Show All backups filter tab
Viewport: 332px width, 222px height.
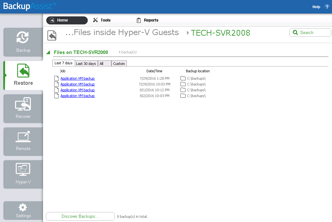[105, 64]
